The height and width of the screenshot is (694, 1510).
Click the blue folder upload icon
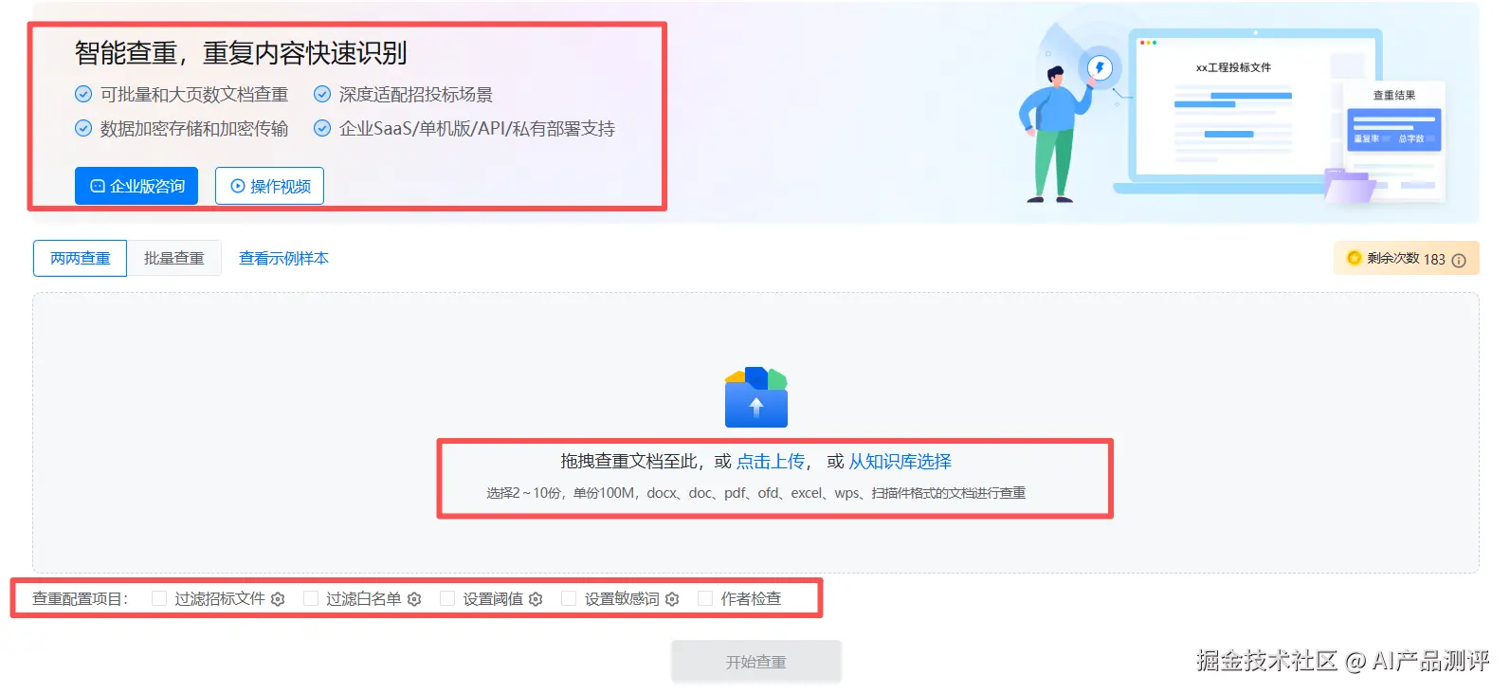(x=756, y=397)
